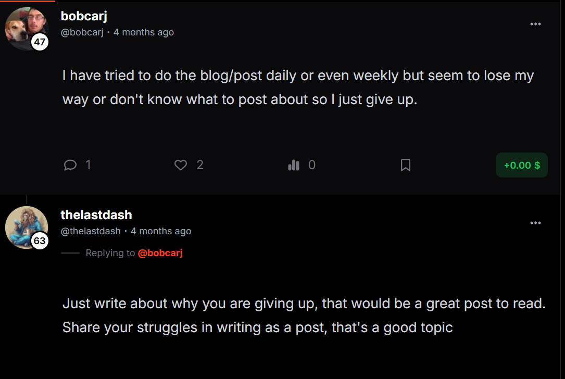Viewport: 565px width, 379px height.
Task: Bookmark bobcarj's post
Action: (406, 165)
